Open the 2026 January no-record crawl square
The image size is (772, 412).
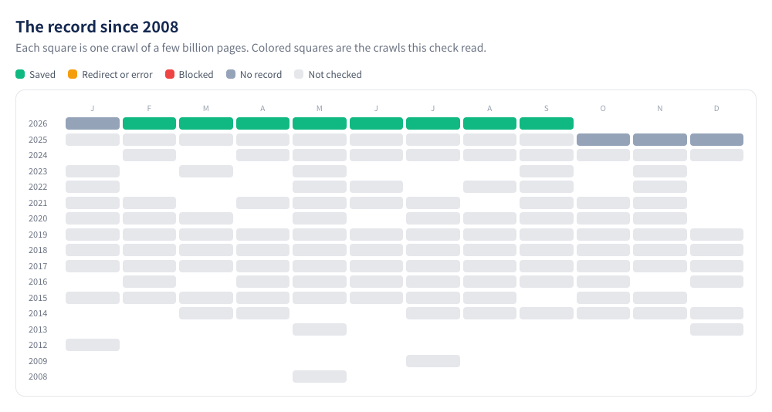pyautogui.click(x=93, y=123)
